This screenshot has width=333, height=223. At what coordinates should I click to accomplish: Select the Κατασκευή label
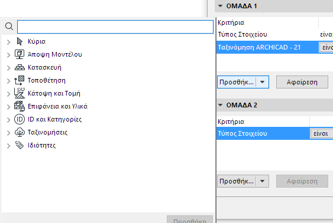coord(44,67)
